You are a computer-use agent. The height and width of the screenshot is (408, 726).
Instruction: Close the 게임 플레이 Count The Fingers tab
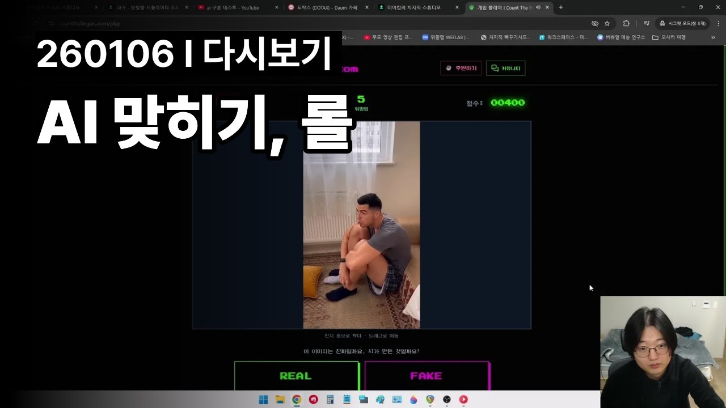(547, 7)
